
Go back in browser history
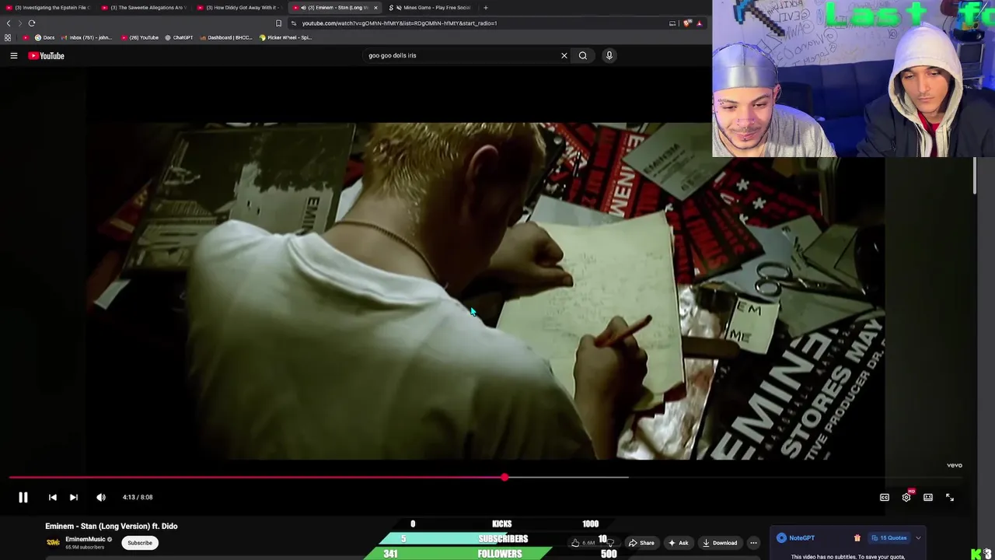9,23
